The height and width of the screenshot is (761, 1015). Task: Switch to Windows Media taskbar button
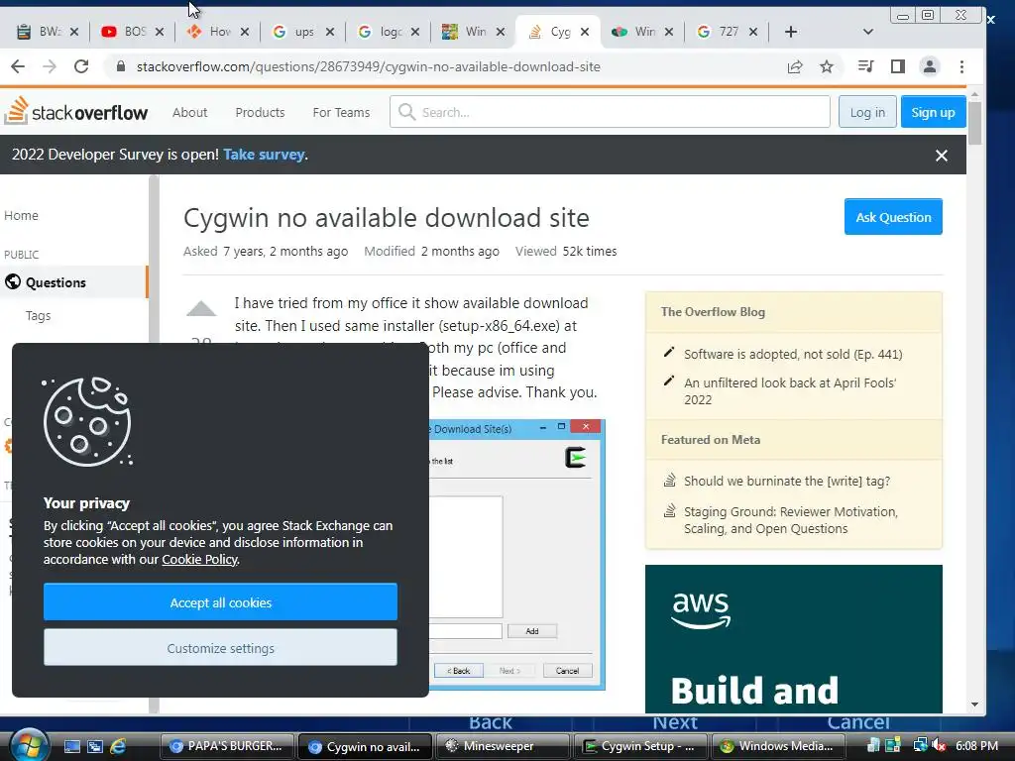pos(778,746)
